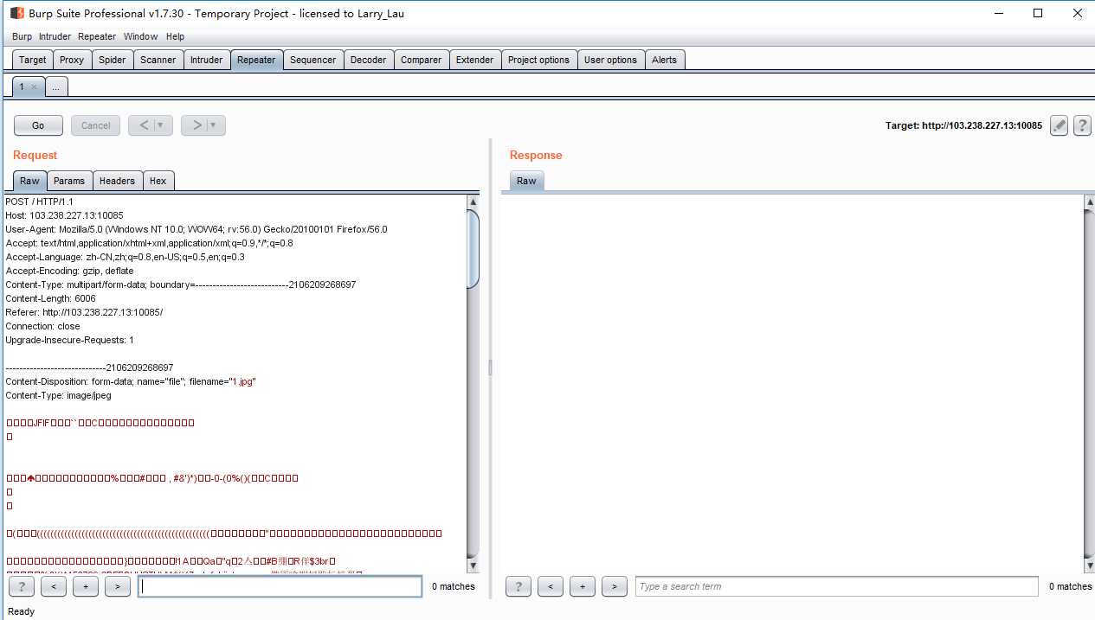Switch to the Target tab
The image size is (1095, 620).
tap(33, 60)
